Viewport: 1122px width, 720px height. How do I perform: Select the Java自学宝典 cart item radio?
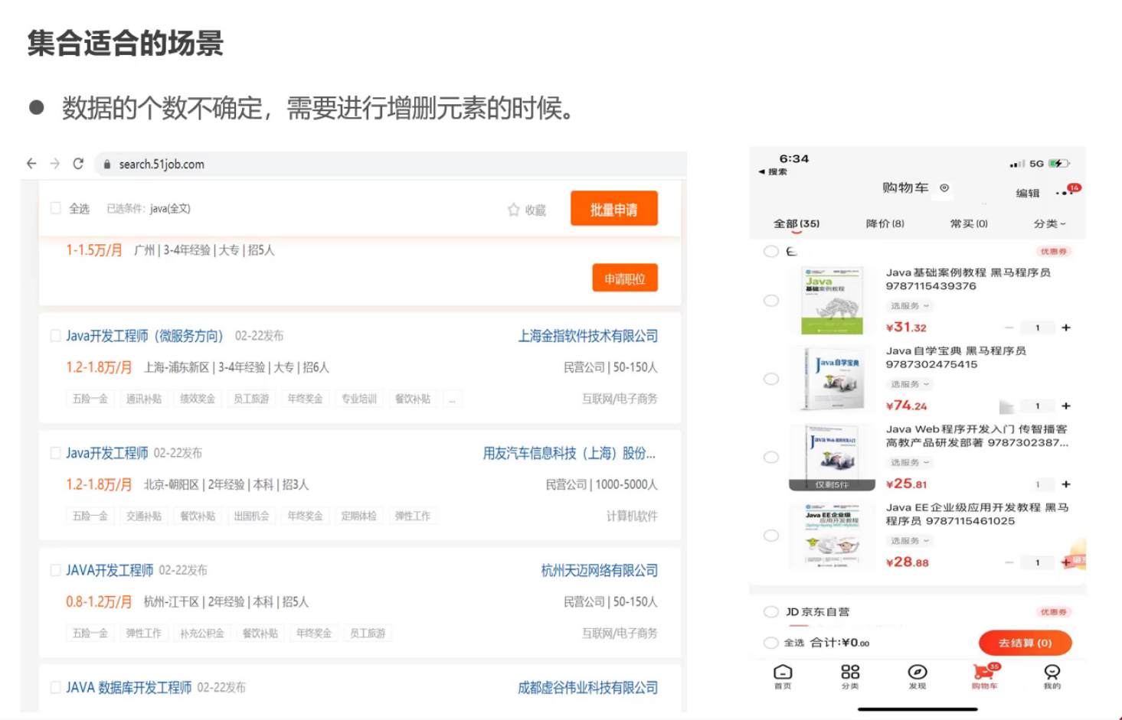point(771,379)
